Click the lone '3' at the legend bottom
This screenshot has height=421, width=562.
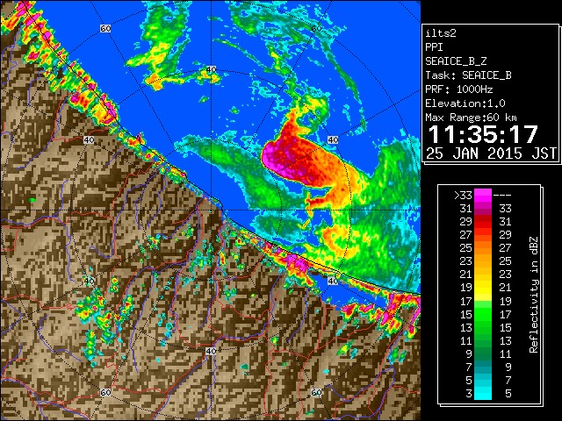click(469, 394)
